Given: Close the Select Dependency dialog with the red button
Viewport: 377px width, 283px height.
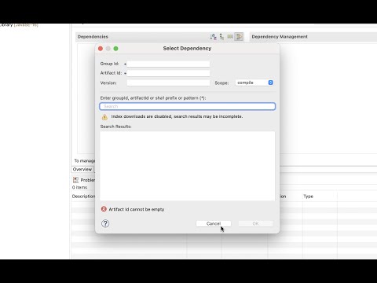Looking at the screenshot, I should pos(101,49).
